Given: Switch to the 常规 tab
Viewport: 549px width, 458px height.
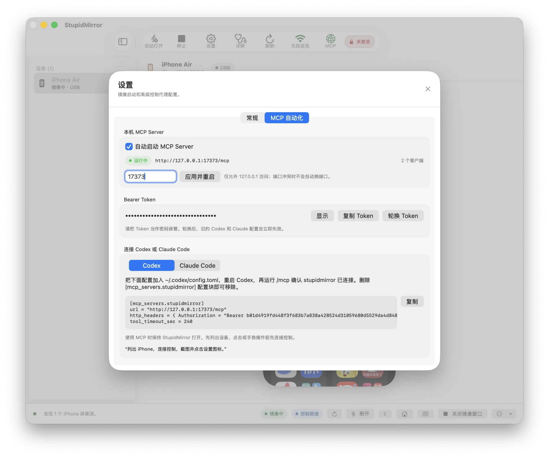Looking at the screenshot, I should 252,118.
